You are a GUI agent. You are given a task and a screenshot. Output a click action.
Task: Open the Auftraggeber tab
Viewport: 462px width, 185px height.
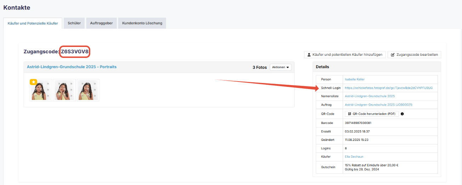[101, 23]
